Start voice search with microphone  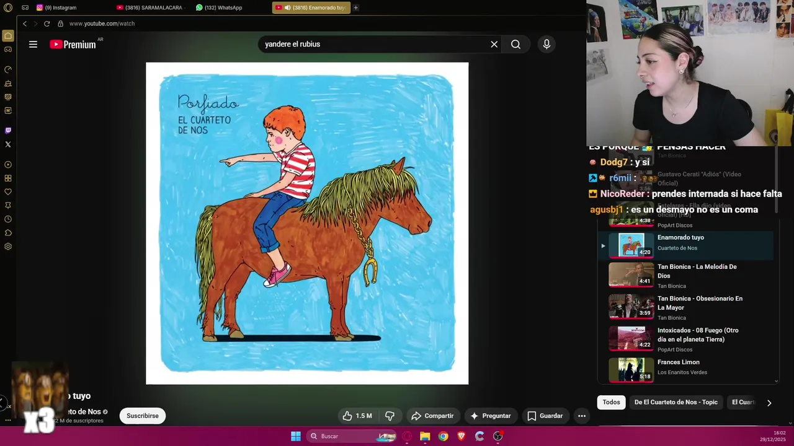pyautogui.click(x=546, y=44)
